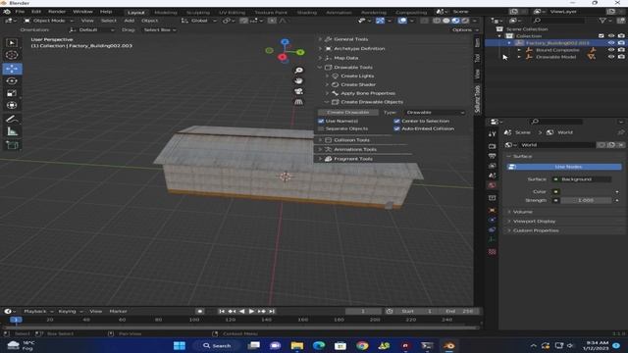Click the Blender logo menu icon
Image resolution: width=628 pixels, height=353 pixels.
(x=7, y=12)
